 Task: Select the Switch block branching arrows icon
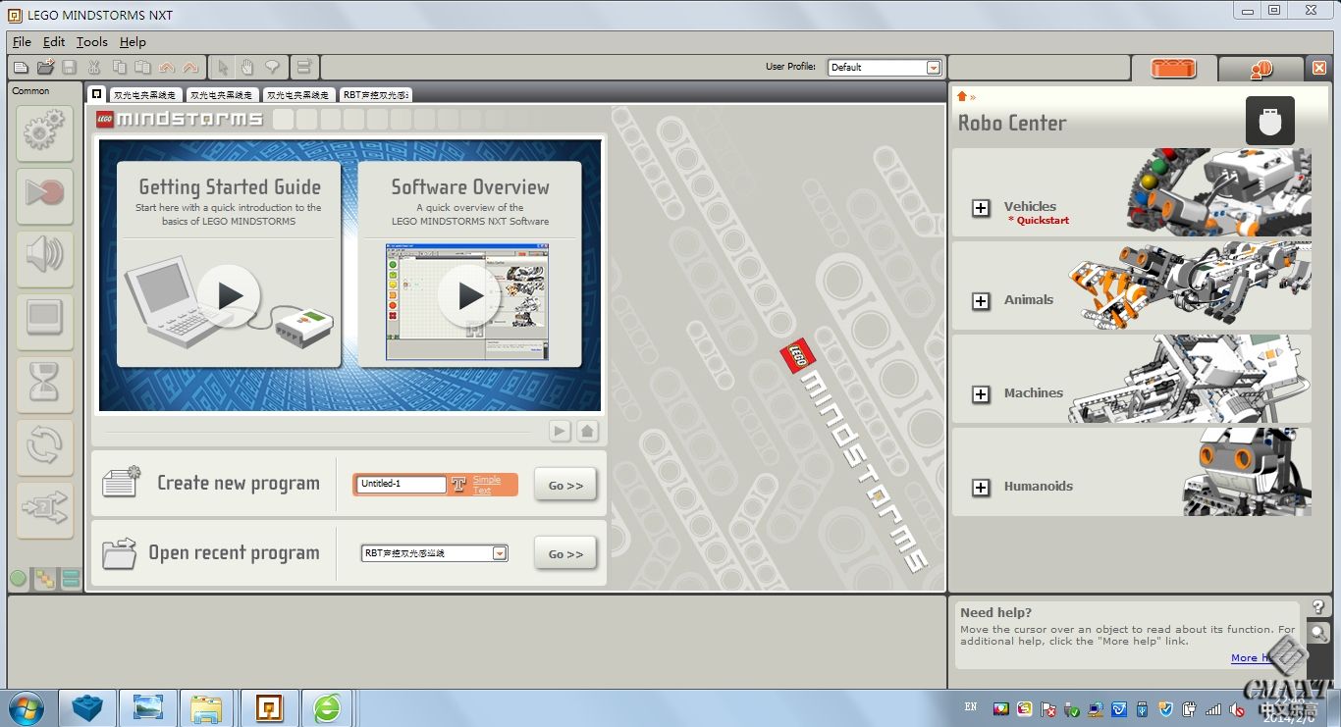pos(45,509)
